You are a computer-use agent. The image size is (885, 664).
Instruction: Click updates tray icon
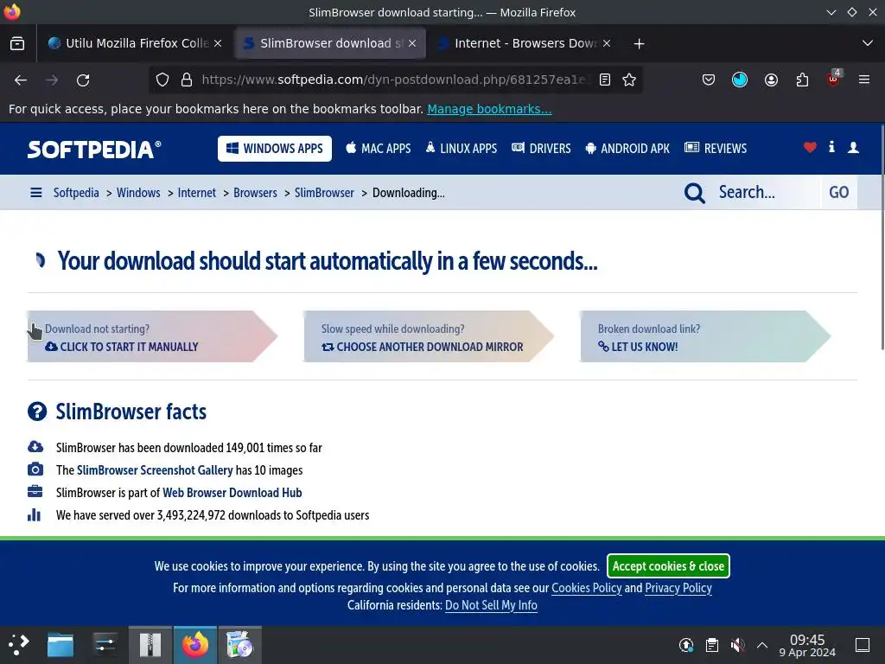pos(685,645)
